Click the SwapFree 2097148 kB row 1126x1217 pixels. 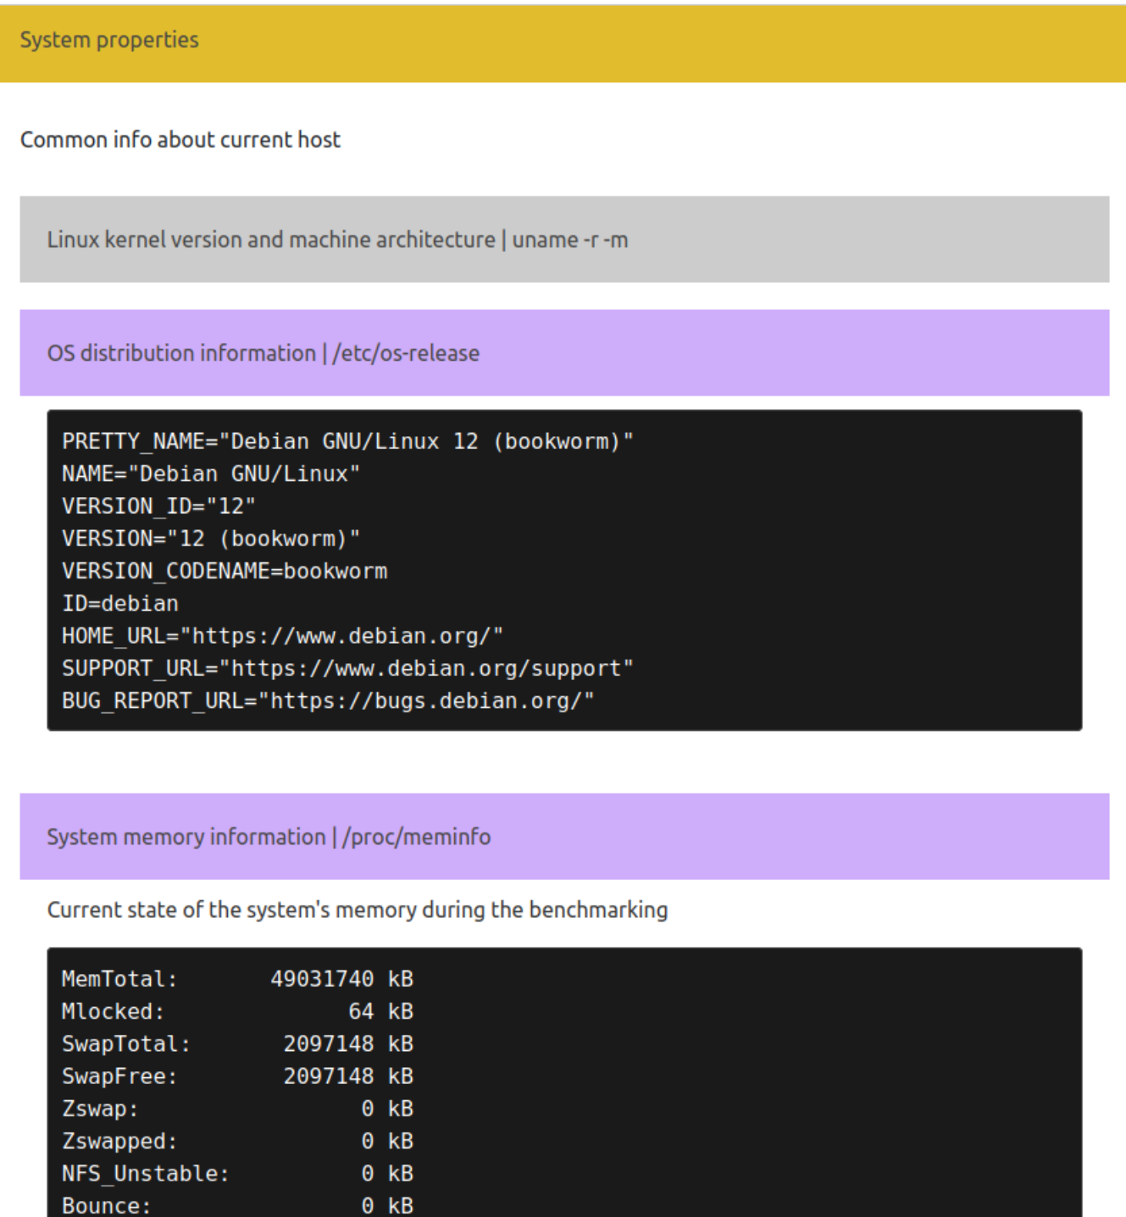tap(237, 1076)
